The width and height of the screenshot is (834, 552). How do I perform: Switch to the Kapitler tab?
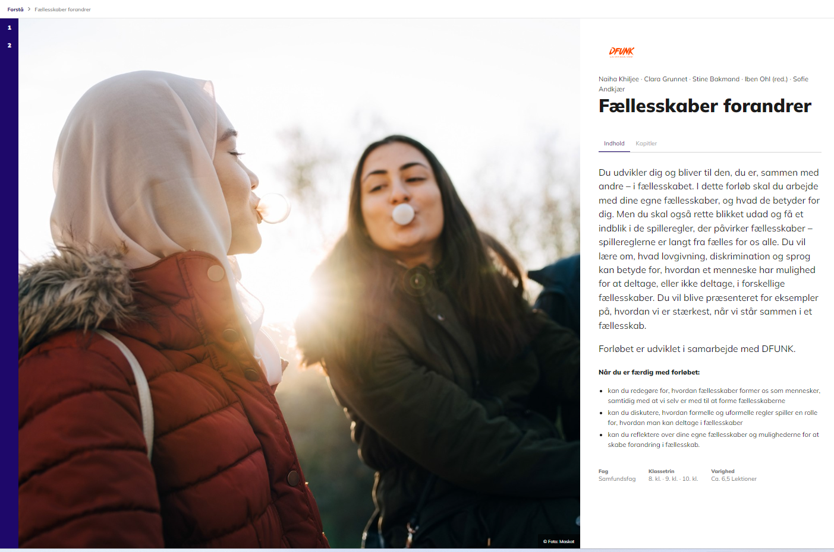coord(646,144)
